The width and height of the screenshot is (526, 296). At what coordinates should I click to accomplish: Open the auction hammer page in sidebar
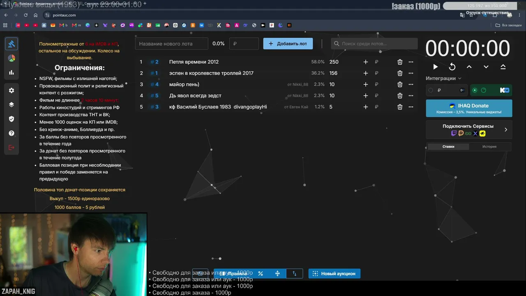pyautogui.click(x=12, y=44)
